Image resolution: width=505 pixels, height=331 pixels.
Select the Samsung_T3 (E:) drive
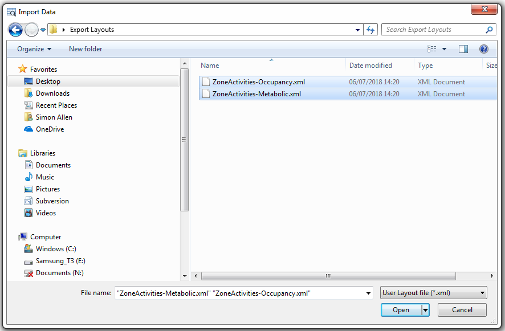coord(60,261)
